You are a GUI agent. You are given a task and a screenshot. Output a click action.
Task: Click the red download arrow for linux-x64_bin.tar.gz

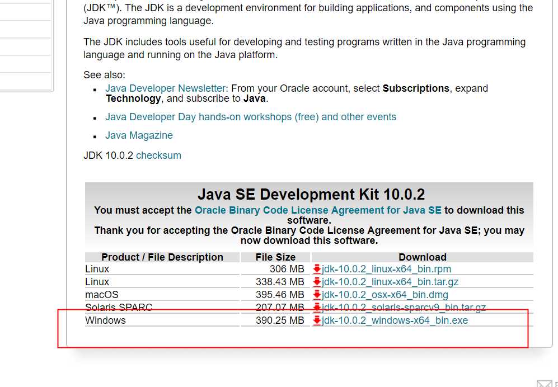click(317, 282)
